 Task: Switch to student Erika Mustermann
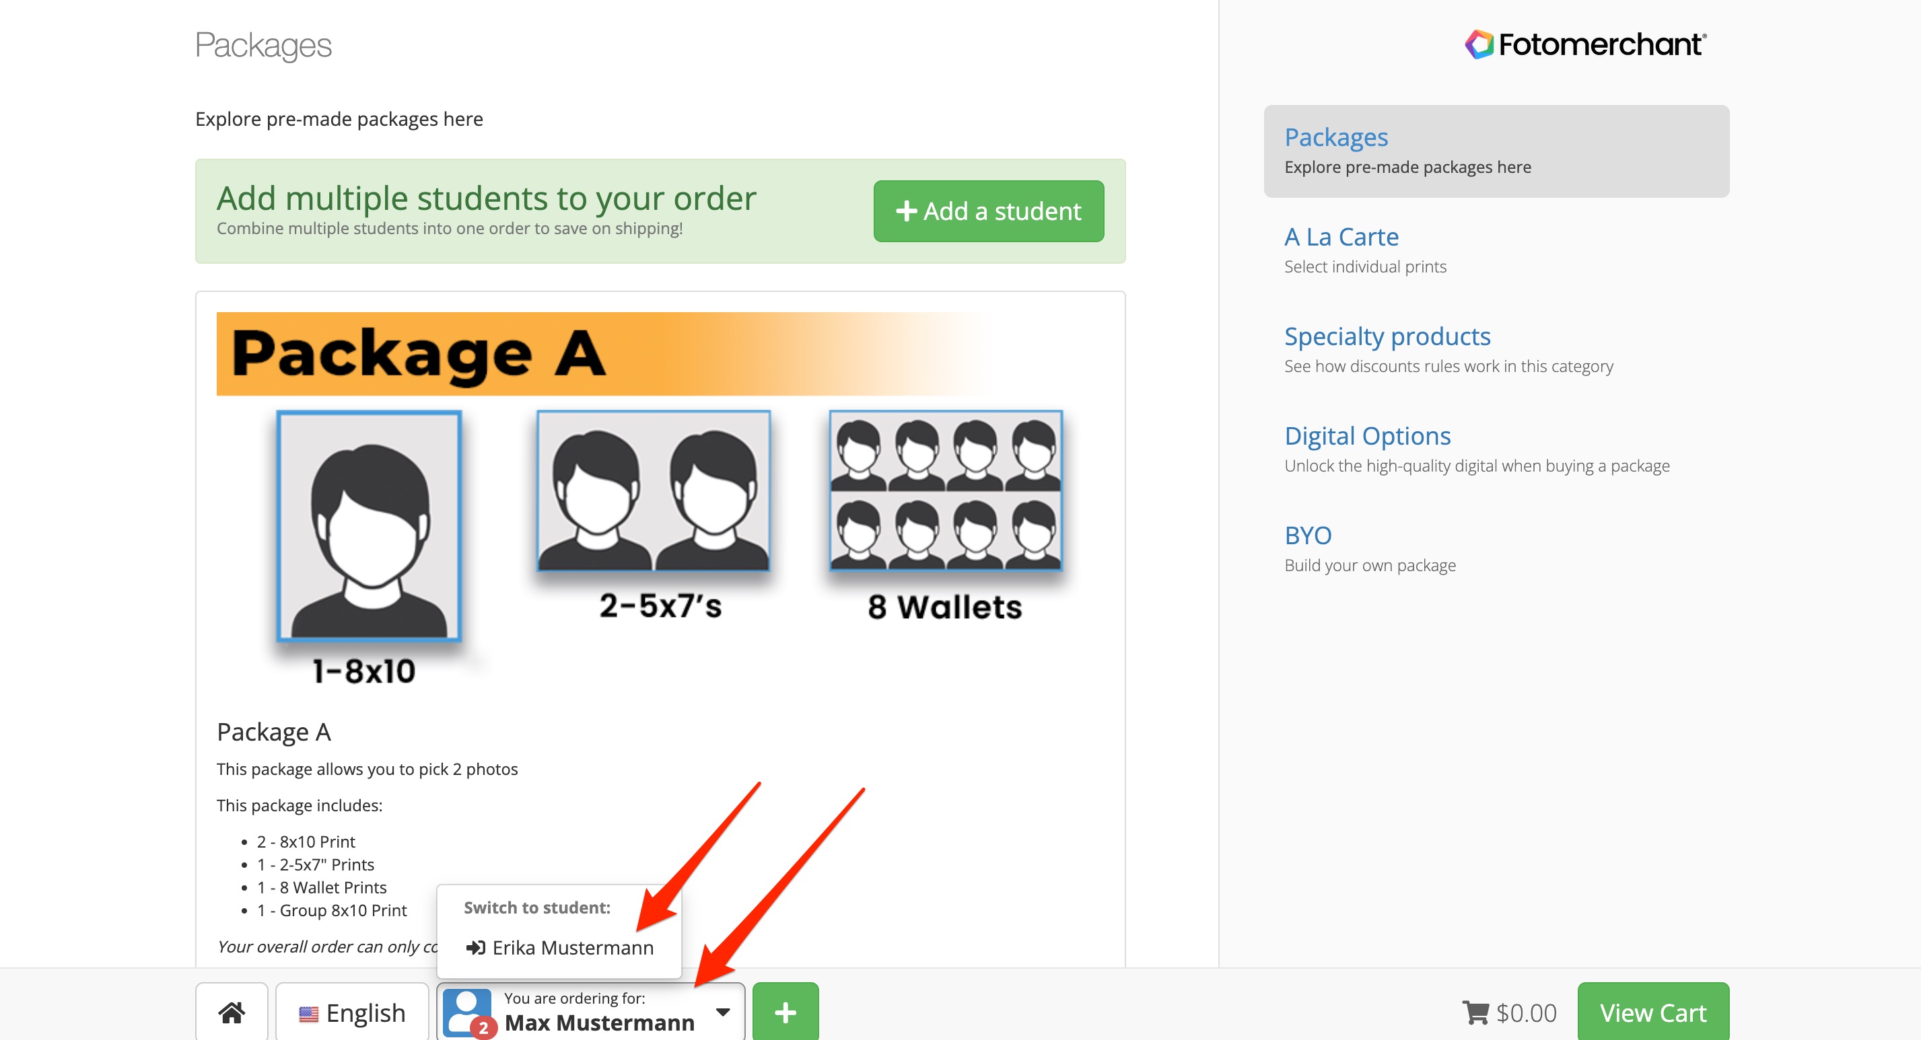click(559, 948)
